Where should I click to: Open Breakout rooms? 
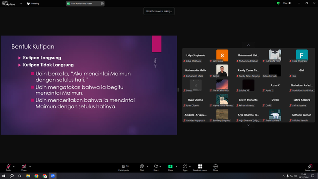[x=200, y=168]
